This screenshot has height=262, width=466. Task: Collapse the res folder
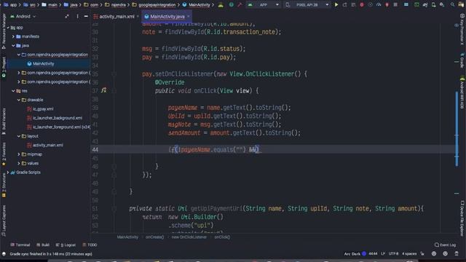(x=13, y=91)
